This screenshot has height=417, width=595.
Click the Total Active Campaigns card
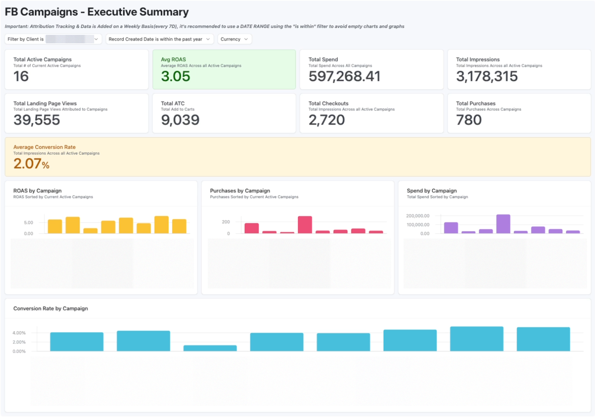pos(76,70)
